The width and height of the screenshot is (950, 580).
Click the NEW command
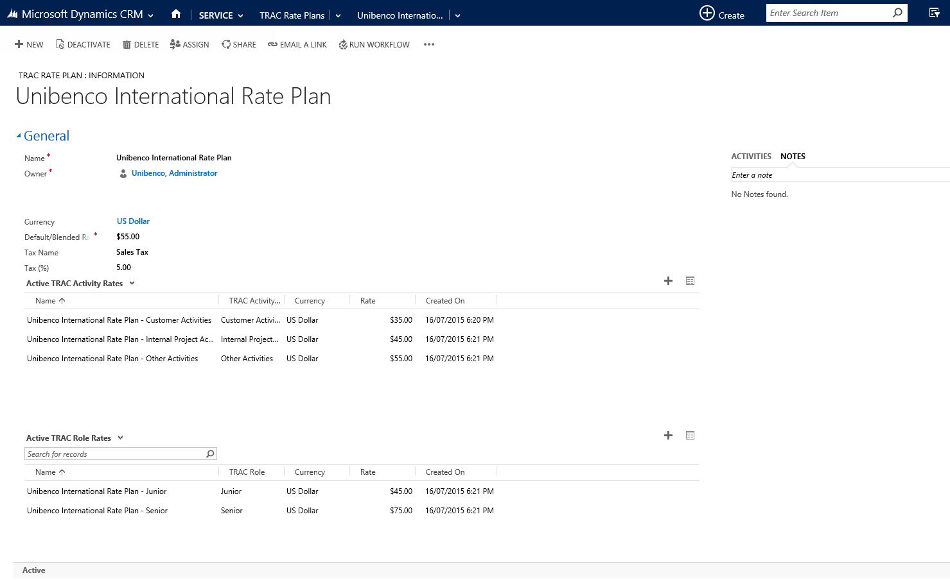point(29,44)
